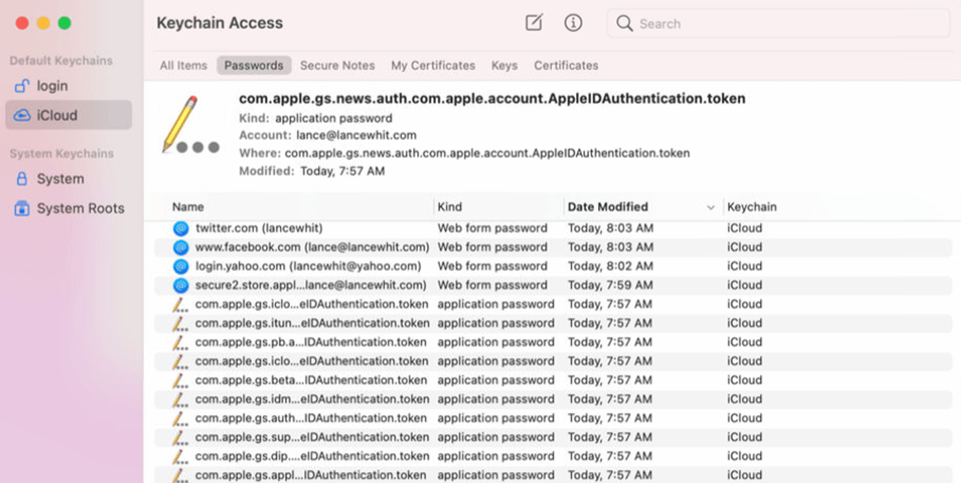Sort list by the Kind column
Image resolution: width=961 pixels, height=483 pixels.
point(447,207)
